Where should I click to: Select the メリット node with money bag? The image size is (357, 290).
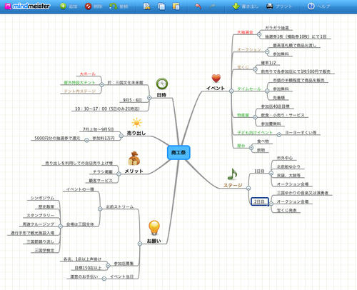134,171
